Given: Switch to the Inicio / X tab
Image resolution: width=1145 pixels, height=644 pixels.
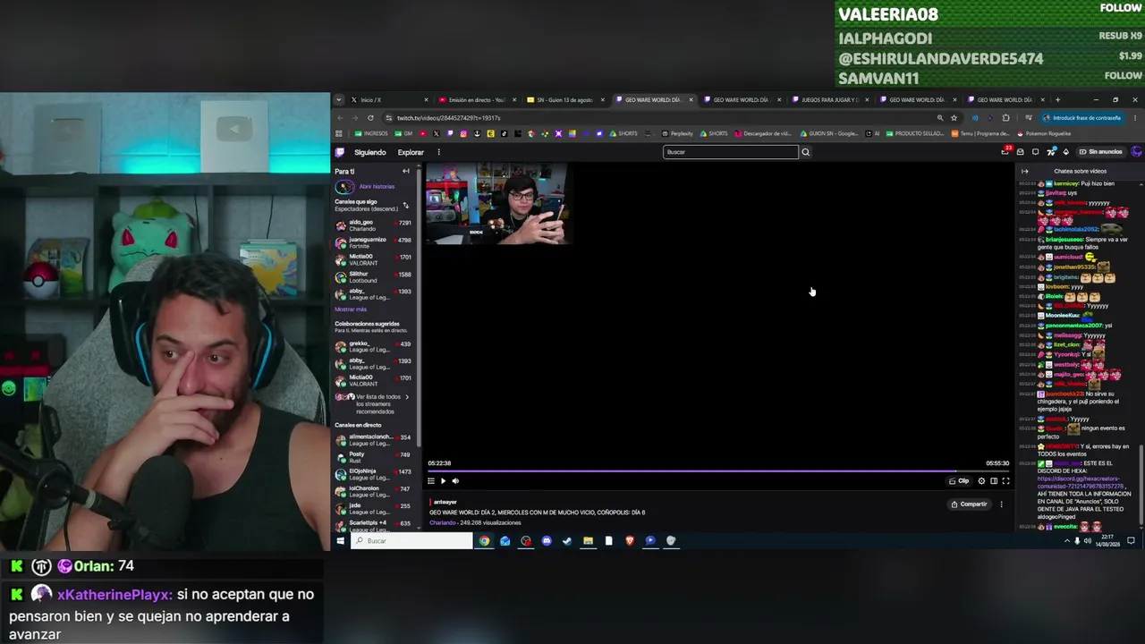Looking at the screenshot, I should click(x=389, y=100).
